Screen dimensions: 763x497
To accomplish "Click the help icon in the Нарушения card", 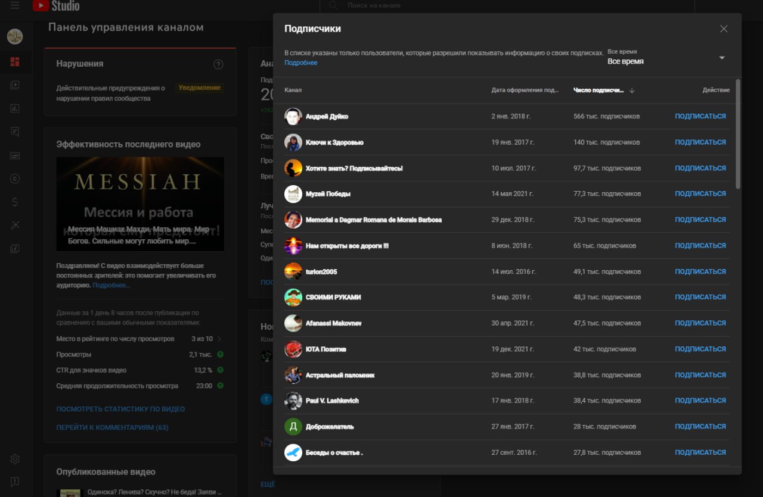I will (x=218, y=64).
